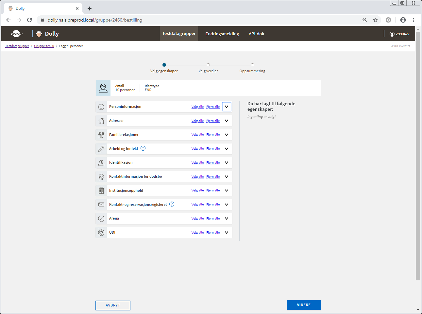Open Chrome three-dot menu
The image size is (422, 314).
pos(414,20)
